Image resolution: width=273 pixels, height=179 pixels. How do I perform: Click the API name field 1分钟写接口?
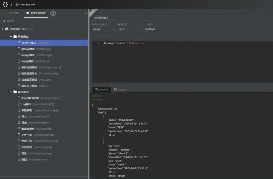pyautogui.click(x=182, y=18)
